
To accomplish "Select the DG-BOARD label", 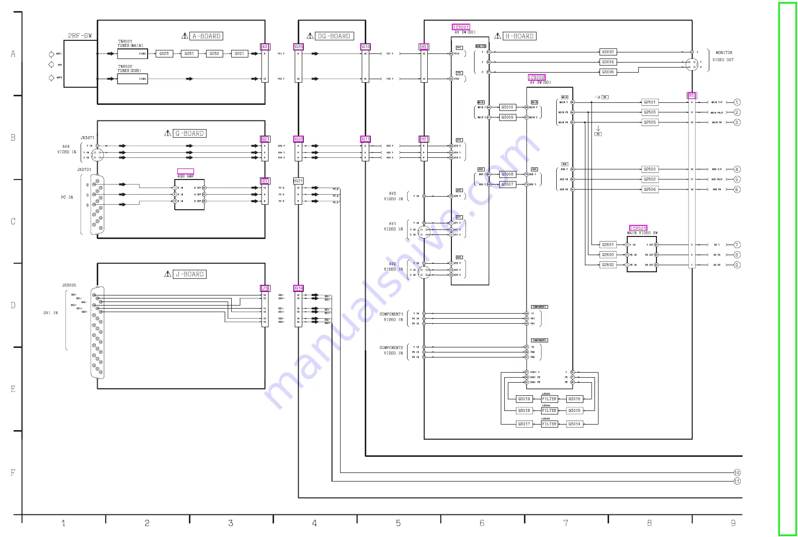I will pyautogui.click(x=335, y=36).
